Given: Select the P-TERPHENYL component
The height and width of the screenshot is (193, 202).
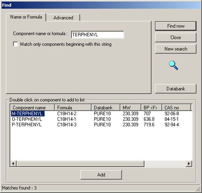Looking at the screenshot, I should click(x=27, y=125).
